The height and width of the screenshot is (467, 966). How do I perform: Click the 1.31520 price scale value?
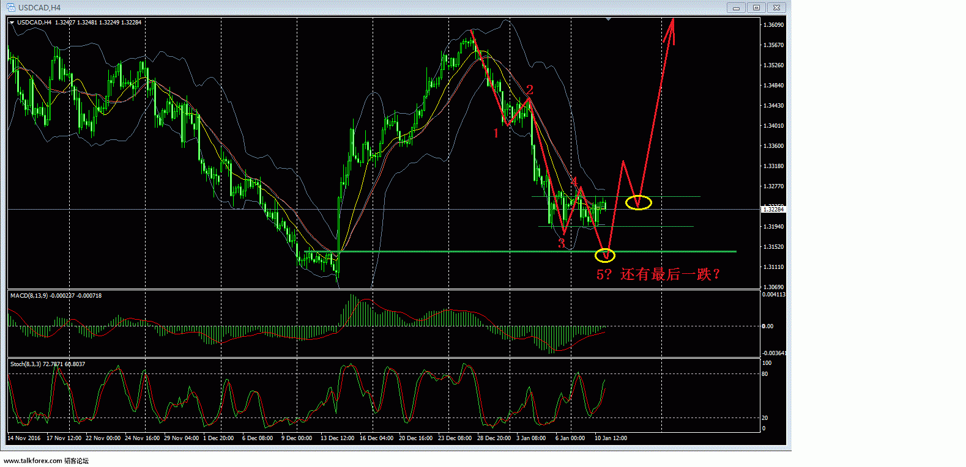tap(774, 247)
